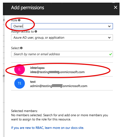Expand the Role dropdown chevron
Image resolution: width=128 pixels, height=137 pixels.
tap(109, 26)
